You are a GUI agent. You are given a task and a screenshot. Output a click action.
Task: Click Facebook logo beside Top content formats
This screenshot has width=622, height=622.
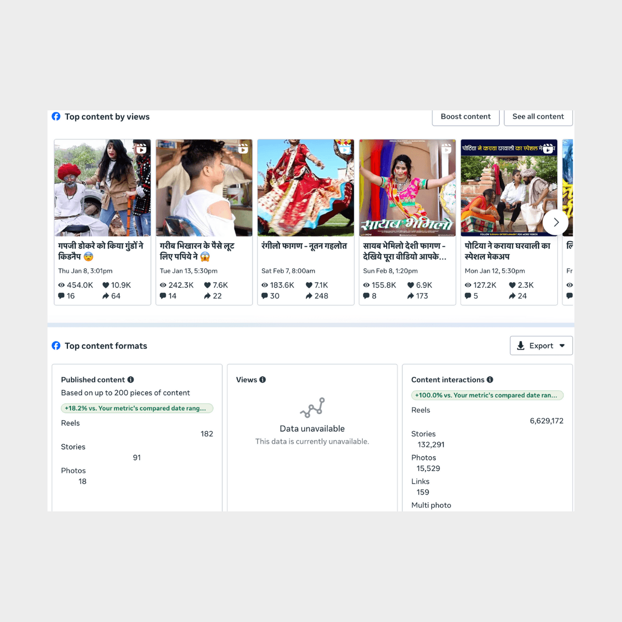[x=56, y=346]
